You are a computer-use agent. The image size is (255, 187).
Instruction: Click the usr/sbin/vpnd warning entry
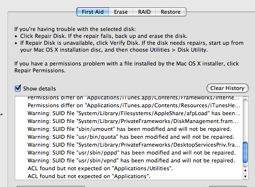coord(131,160)
